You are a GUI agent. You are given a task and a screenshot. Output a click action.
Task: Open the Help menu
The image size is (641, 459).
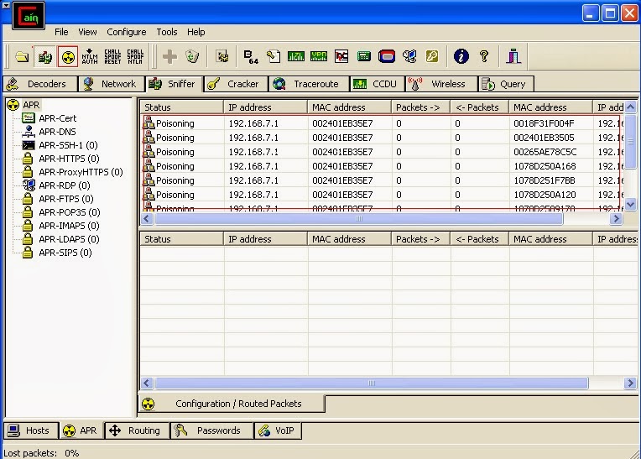(x=195, y=32)
